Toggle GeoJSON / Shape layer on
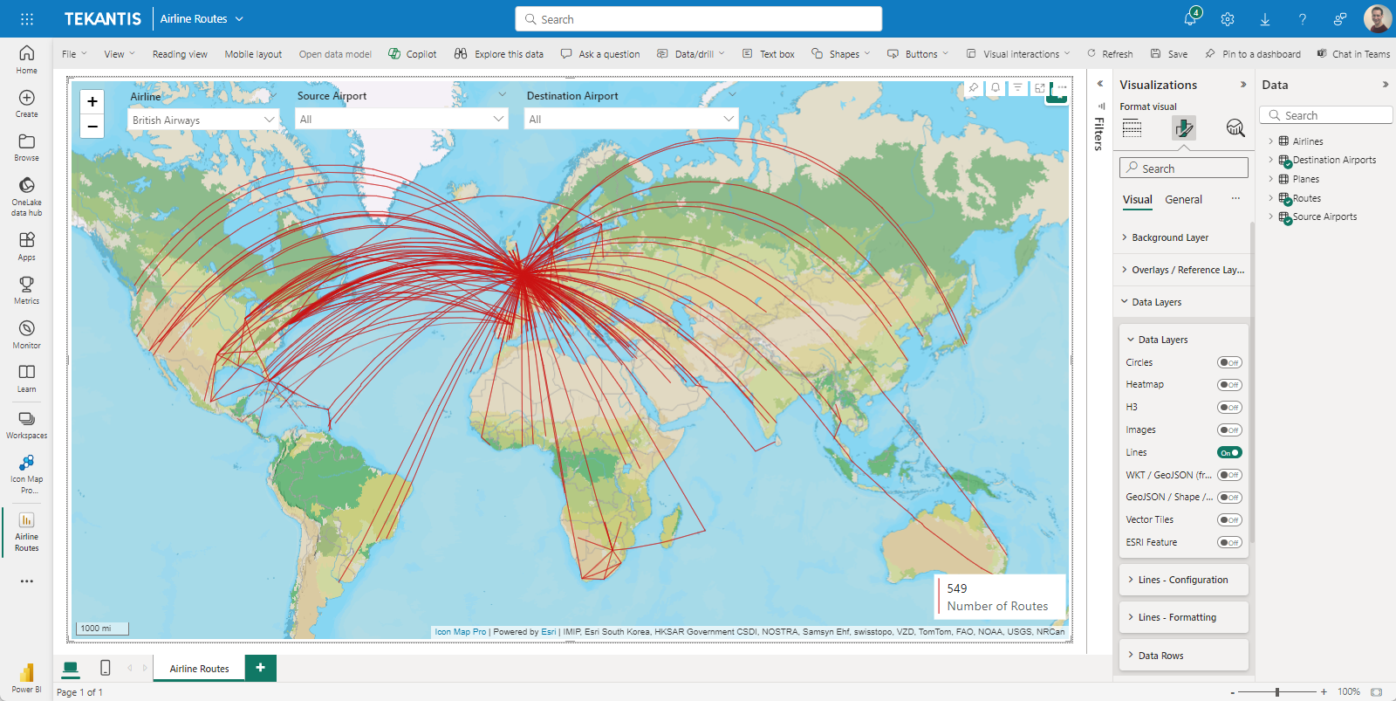This screenshot has width=1396, height=701. tap(1229, 498)
